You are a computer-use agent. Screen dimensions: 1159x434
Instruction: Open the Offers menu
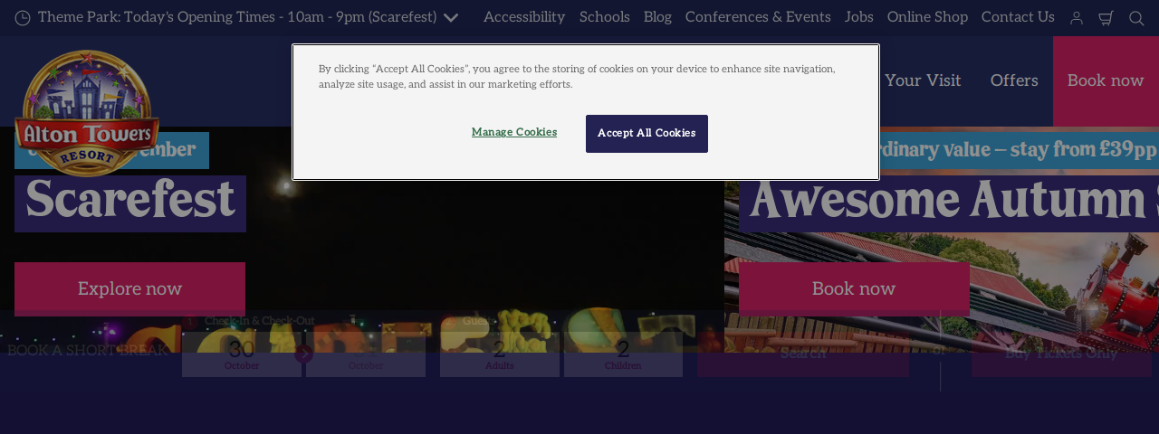(x=1014, y=80)
